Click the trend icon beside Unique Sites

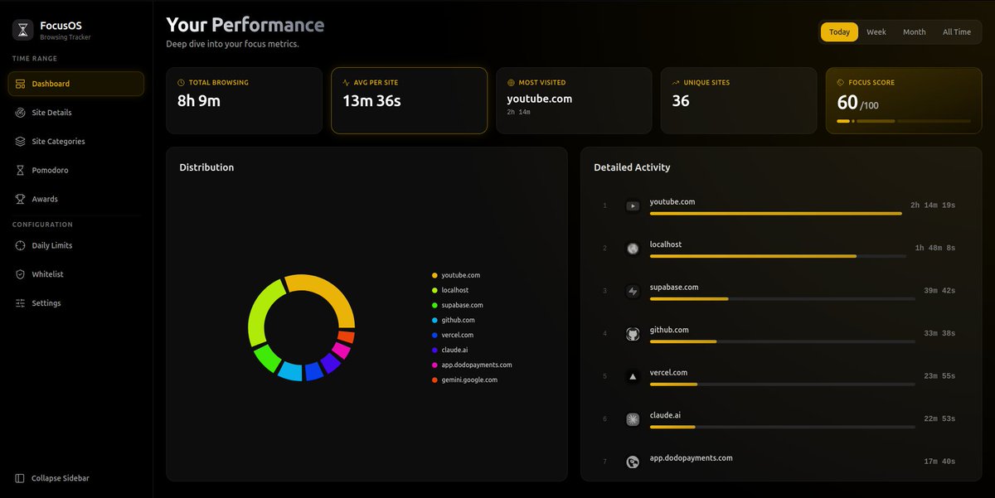675,83
